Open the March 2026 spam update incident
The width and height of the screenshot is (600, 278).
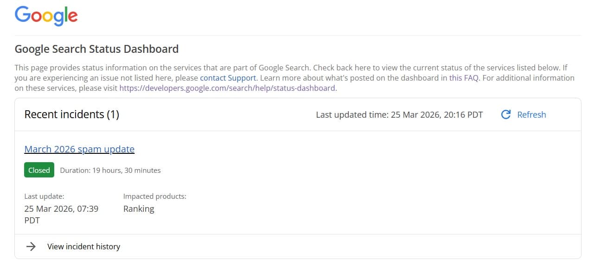click(79, 149)
